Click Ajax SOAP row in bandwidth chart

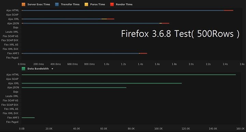(12, 79)
